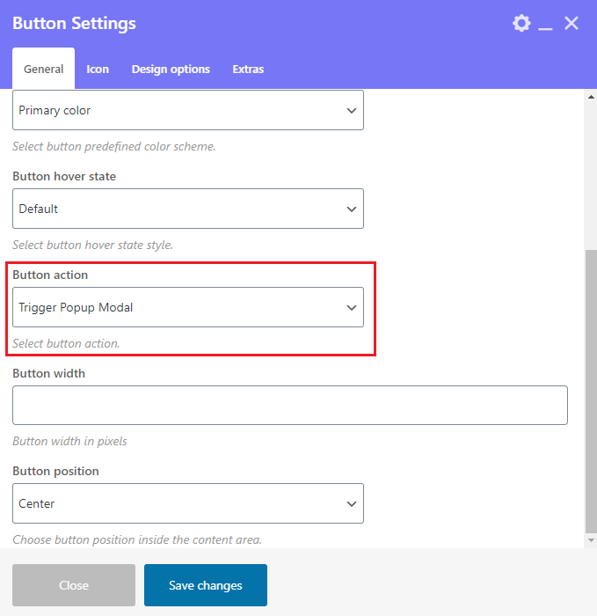Image resolution: width=597 pixels, height=616 pixels.
Task: Expand the Button hover state dropdown
Action: [187, 209]
